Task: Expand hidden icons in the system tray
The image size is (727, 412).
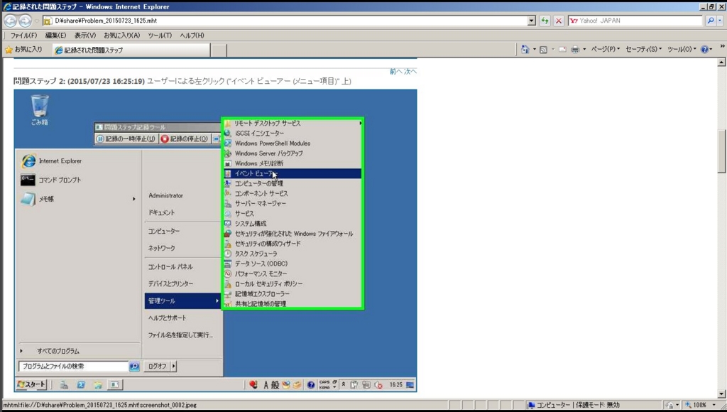Action: [344, 384]
